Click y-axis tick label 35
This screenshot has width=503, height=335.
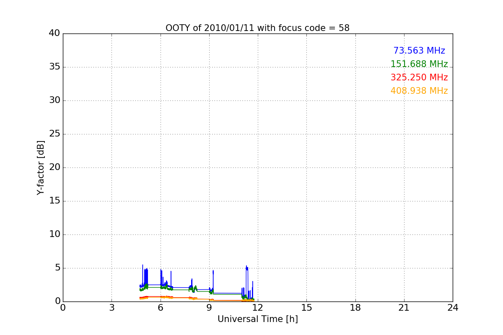(x=54, y=67)
